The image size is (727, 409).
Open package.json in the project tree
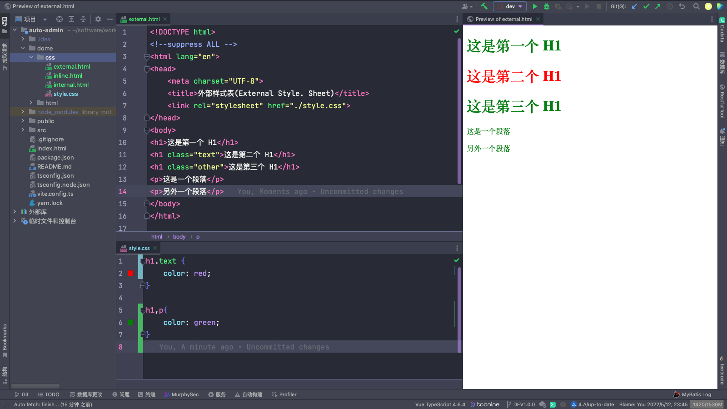[x=55, y=157]
